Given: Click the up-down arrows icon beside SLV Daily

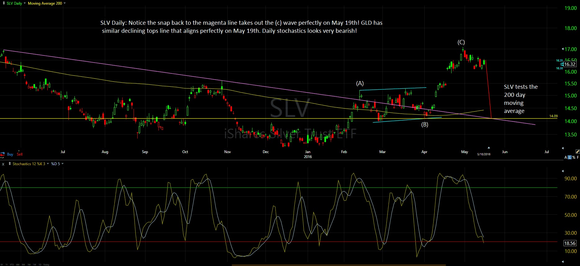Looking at the screenshot, I should [x=4, y=3].
